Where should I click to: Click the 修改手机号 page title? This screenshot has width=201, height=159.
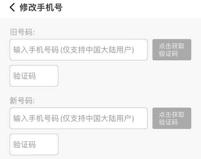(41, 8)
